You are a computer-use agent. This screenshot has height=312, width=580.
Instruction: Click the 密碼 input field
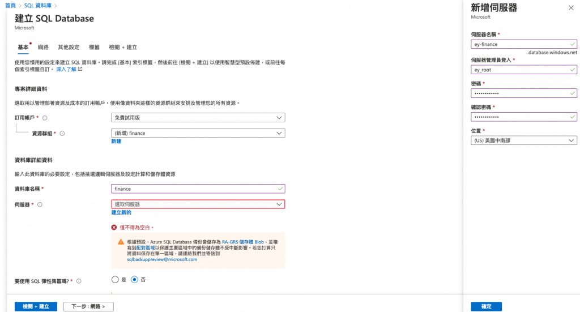(x=524, y=93)
